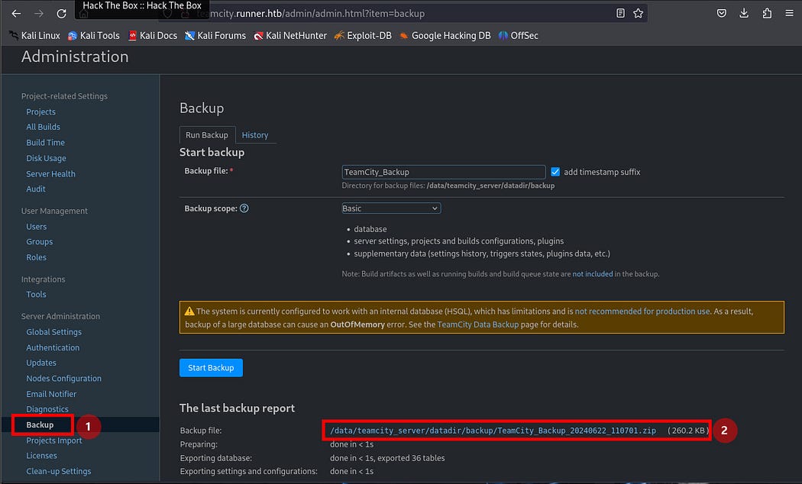Open the extensions puzzle icon
The image size is (802, 484).
[767, 13]
